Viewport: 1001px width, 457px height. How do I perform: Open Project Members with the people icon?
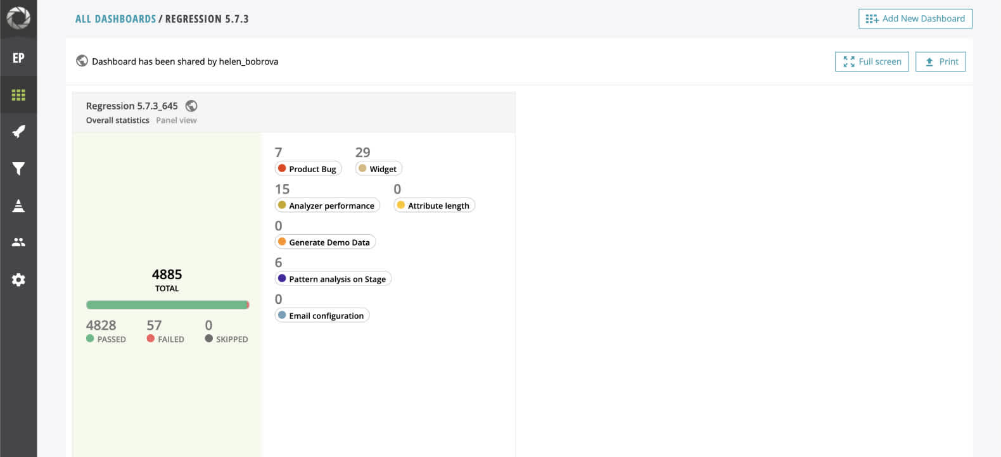click(x=18, y=242)
